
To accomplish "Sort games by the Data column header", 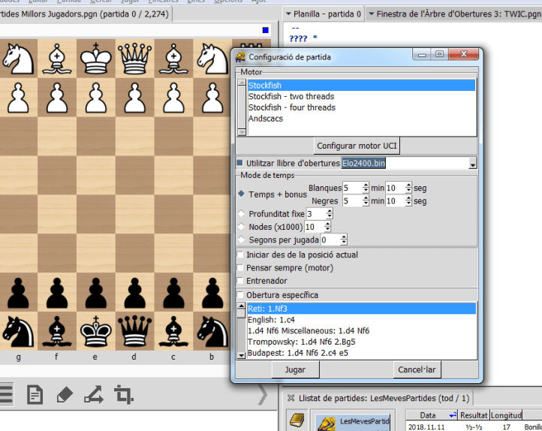I will pos(432,415).
